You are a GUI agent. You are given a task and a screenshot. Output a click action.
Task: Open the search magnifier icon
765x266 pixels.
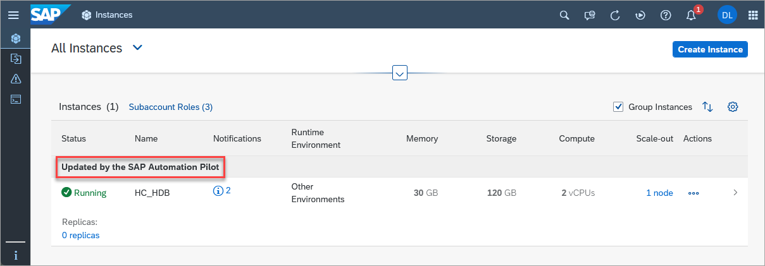564,15
